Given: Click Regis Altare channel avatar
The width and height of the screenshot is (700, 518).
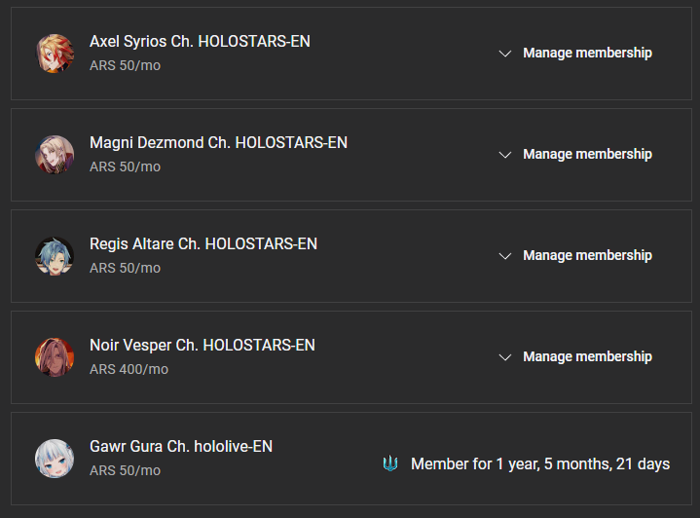Looking at the screenshot, I should coord(55,256).
